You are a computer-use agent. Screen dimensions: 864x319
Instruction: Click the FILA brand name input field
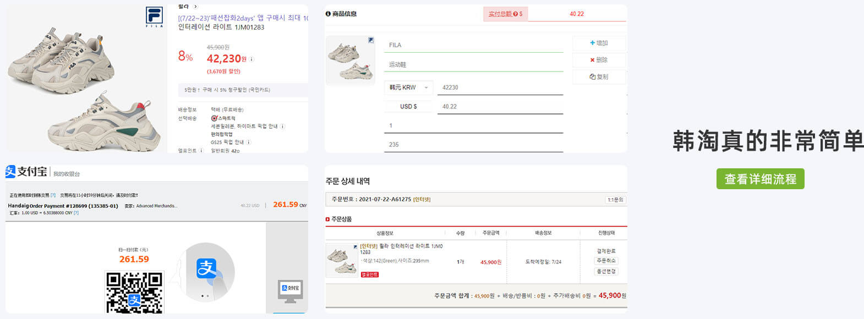point(473,45)
